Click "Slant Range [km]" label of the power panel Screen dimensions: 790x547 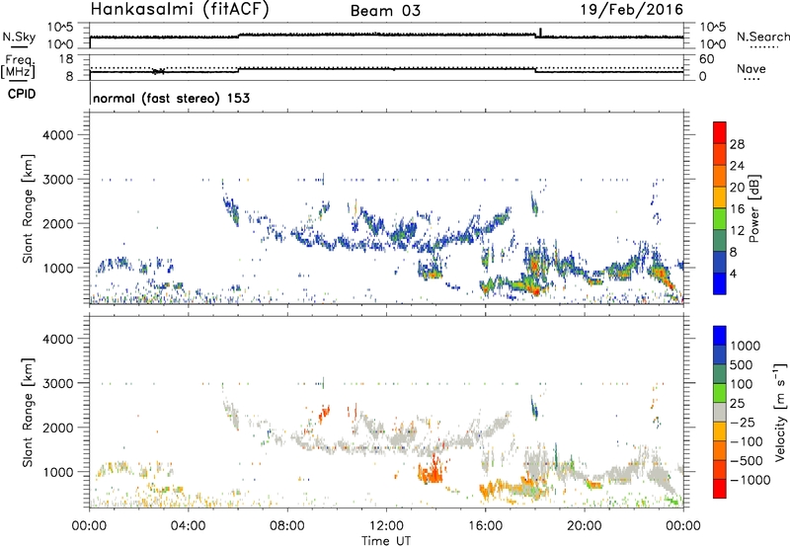coord(28,208)
